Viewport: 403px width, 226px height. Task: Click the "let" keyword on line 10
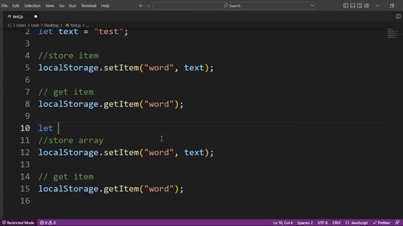tap(45, 128)
